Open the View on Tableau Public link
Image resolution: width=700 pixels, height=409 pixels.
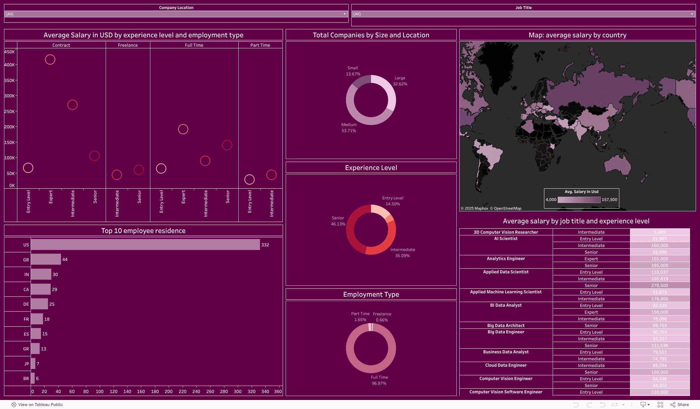click(41, 404)
